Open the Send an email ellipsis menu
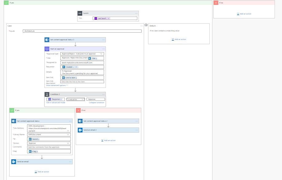282x180 pixels. click(70, 162)
